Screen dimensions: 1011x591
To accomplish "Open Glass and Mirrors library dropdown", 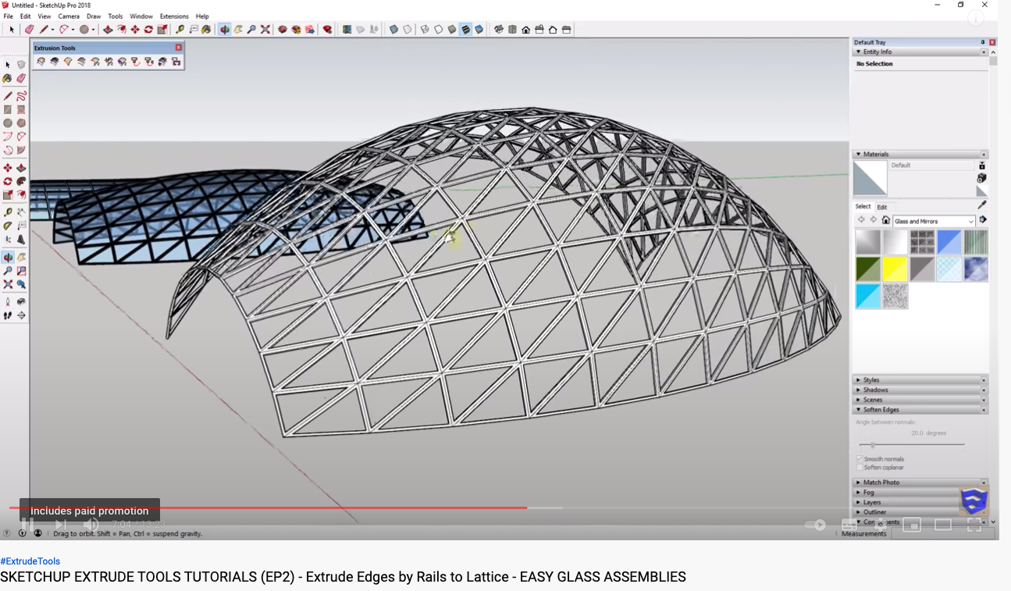I will (934, 222).
